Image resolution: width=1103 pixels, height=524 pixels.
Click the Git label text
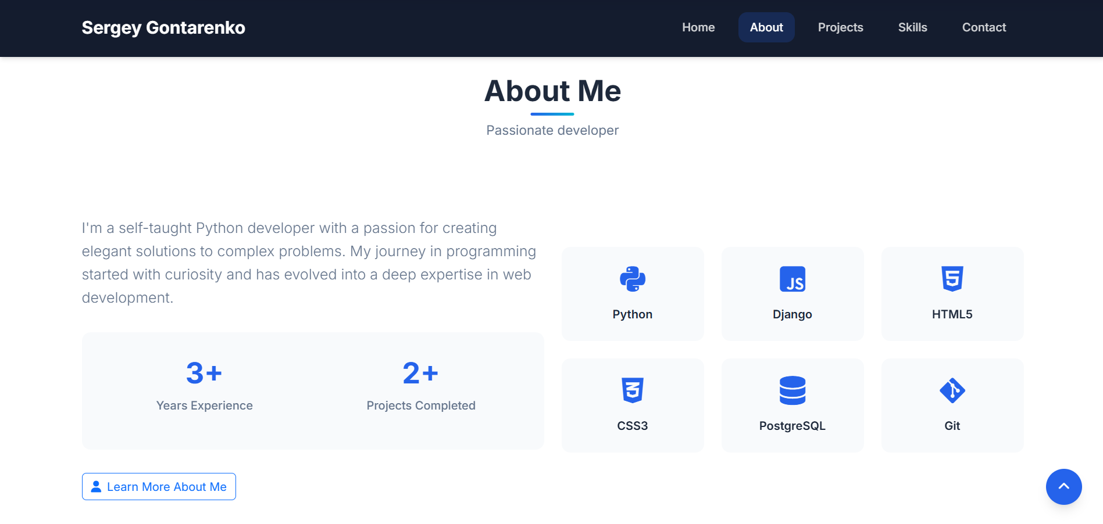952,426
